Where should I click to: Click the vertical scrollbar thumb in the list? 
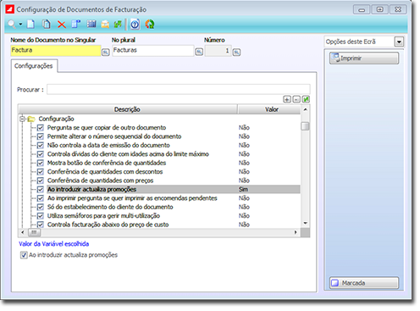coord(305,125)
